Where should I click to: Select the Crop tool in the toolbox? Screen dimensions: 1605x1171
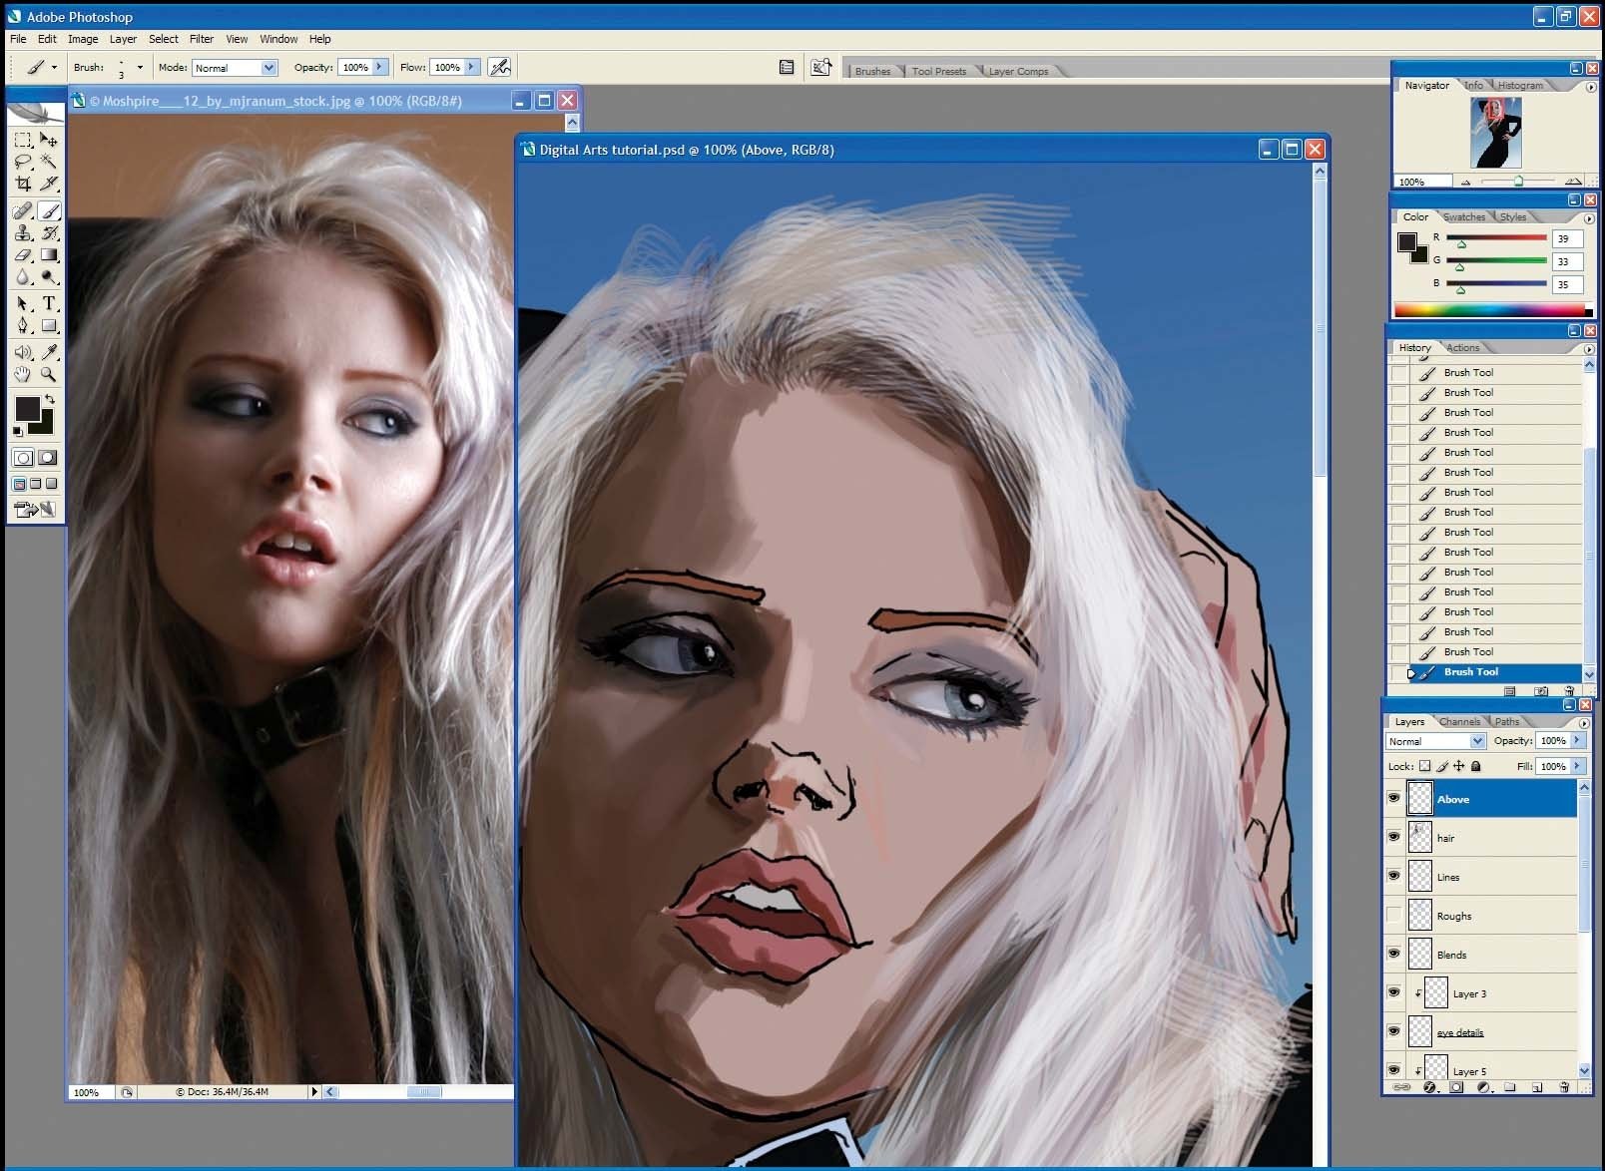[23, 184]
